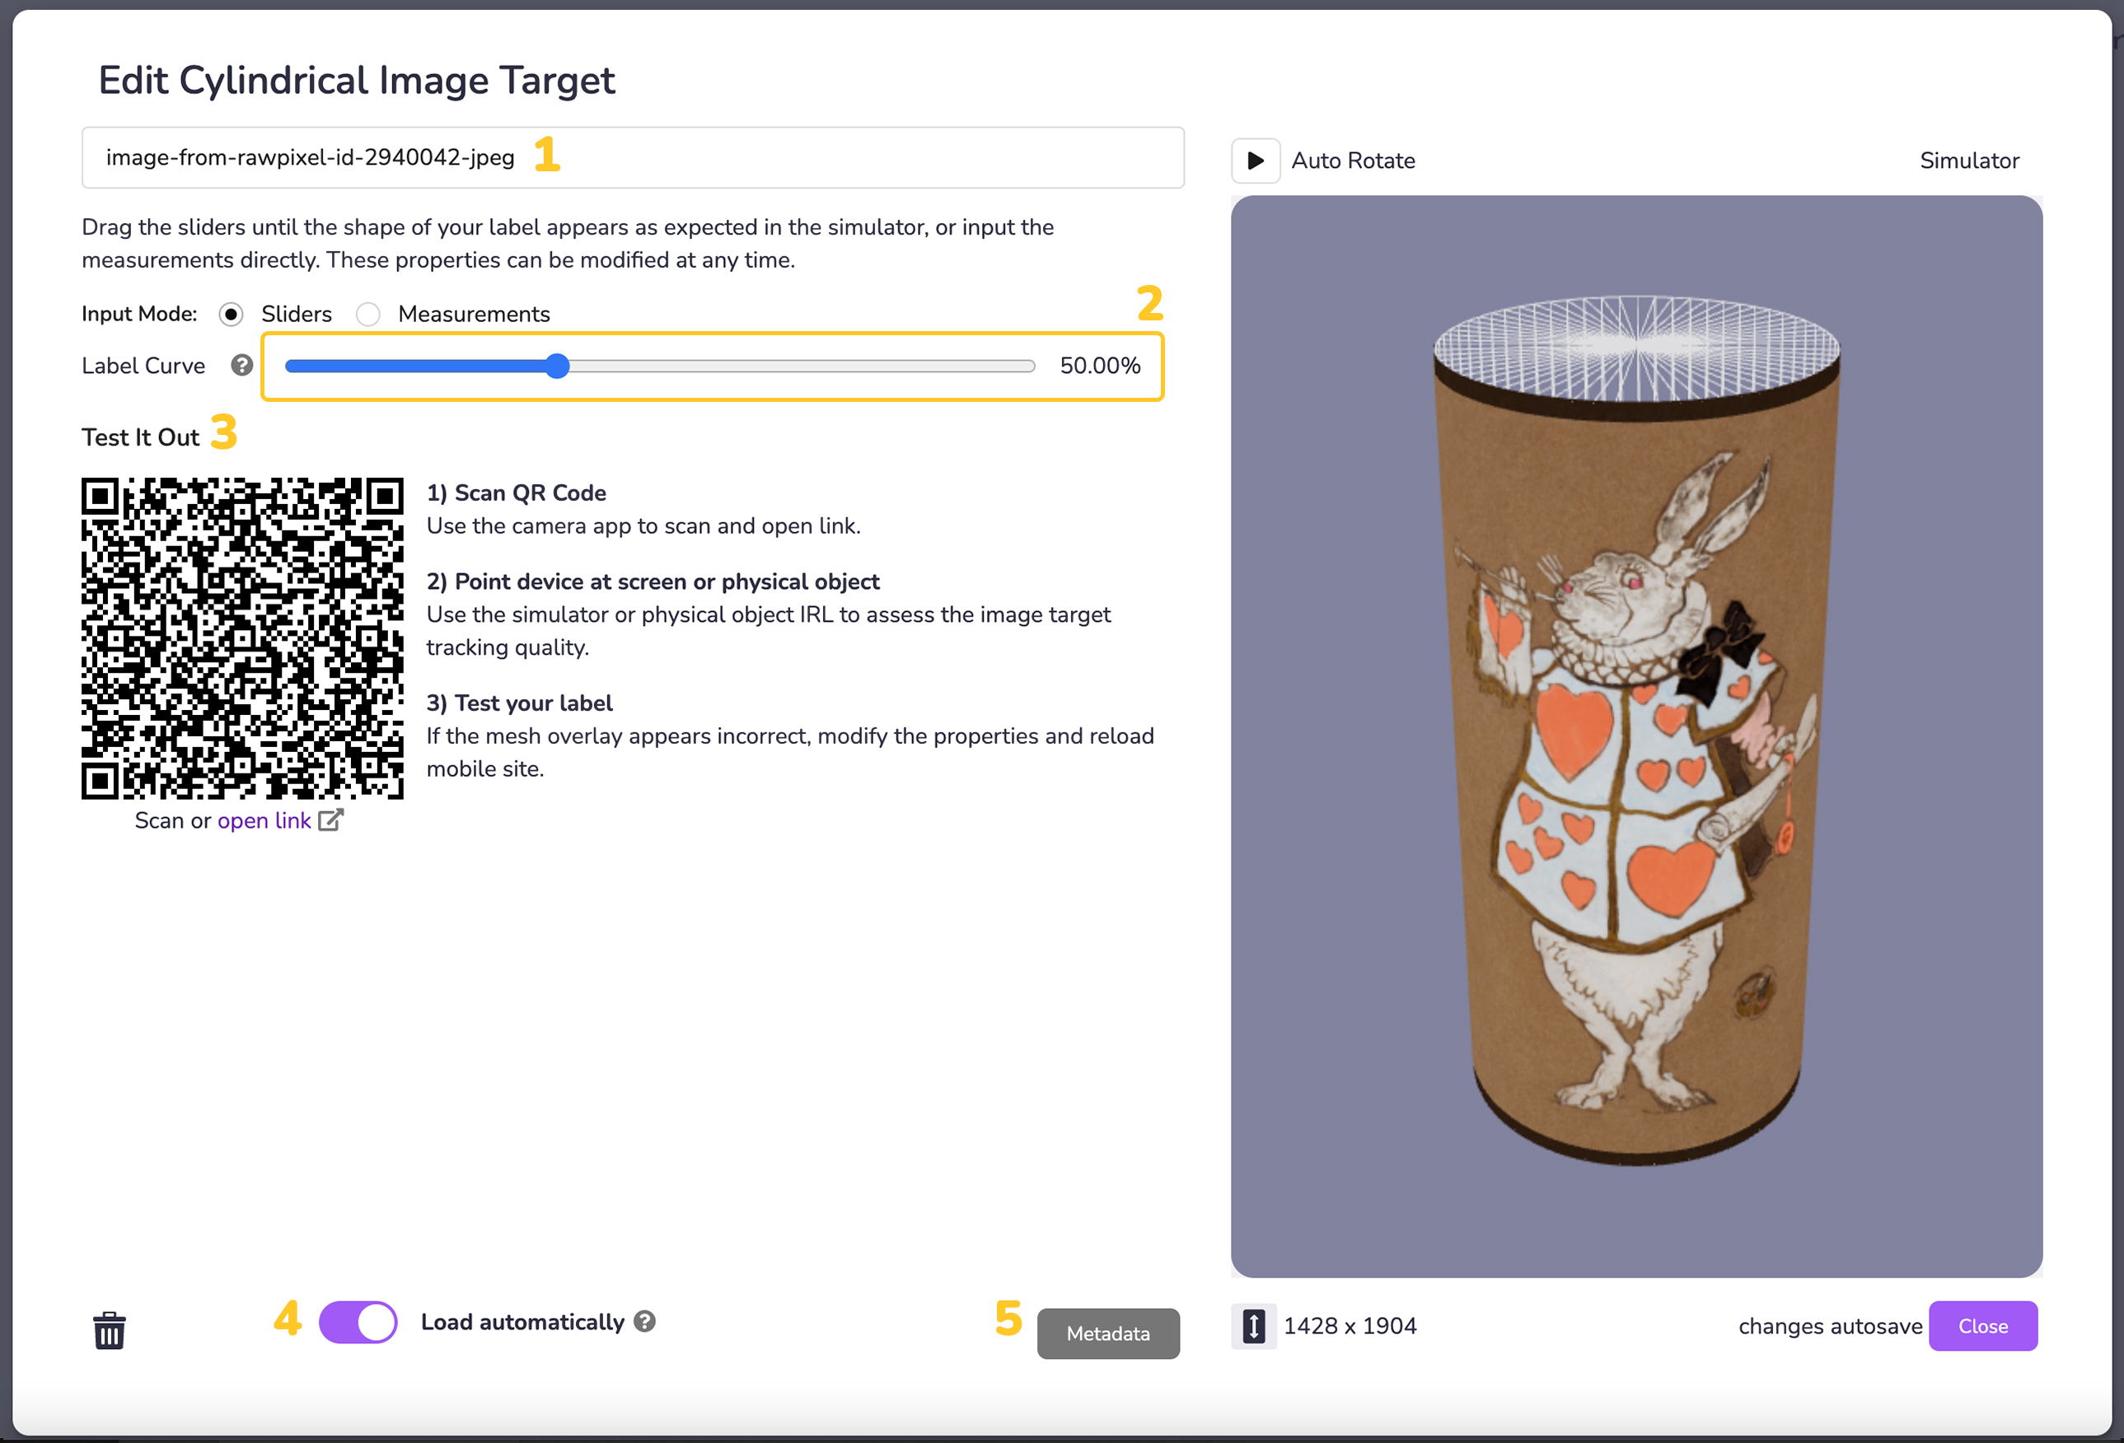This screenshot has height=1443, width=2124.
Task: Click the image orientation icon by dimensions
Action: click(x=1253, y=1325)
